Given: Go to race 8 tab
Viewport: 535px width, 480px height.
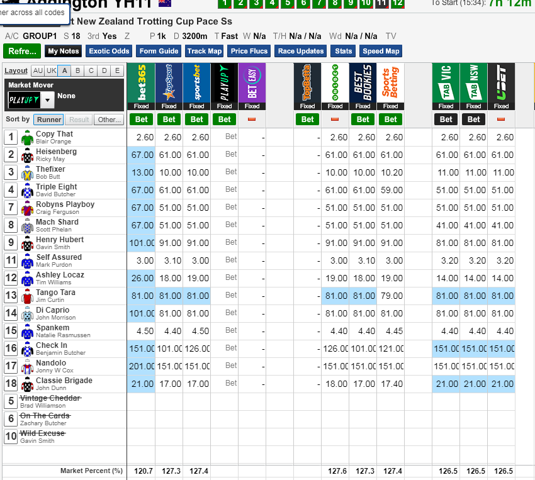Looking at the screenshot, I should tap(335, 3).
